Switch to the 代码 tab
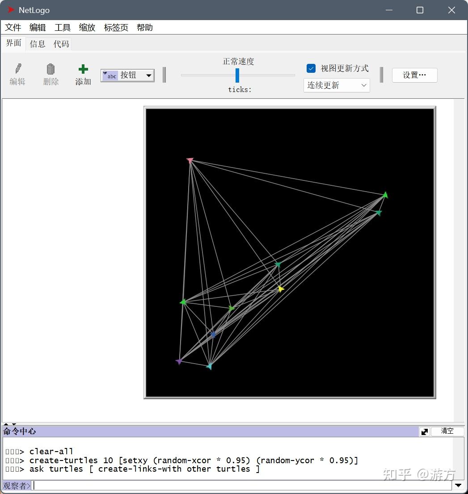This screenshot has width=468, height=494. pos(61,44)
